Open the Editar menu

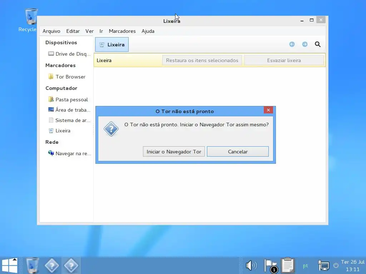[x=73, y=31]
